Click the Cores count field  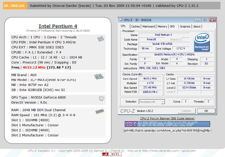point(186,101)
